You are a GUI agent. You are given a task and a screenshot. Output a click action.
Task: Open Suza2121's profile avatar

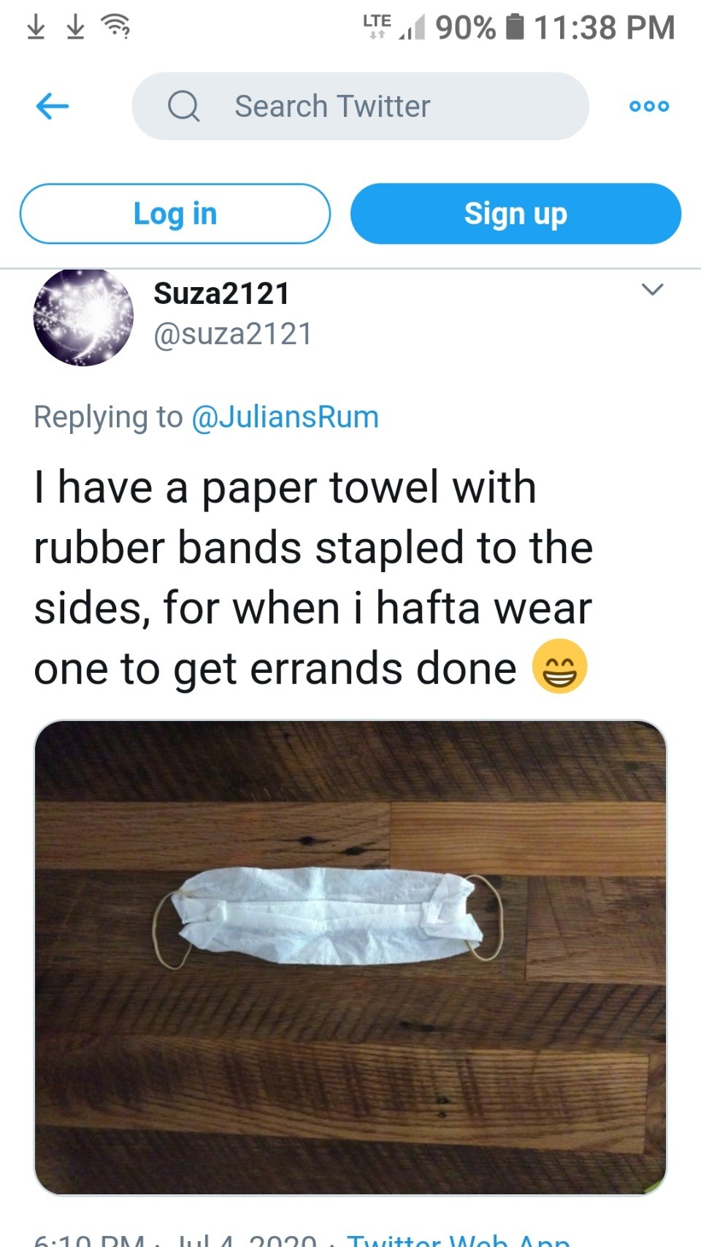83,316
